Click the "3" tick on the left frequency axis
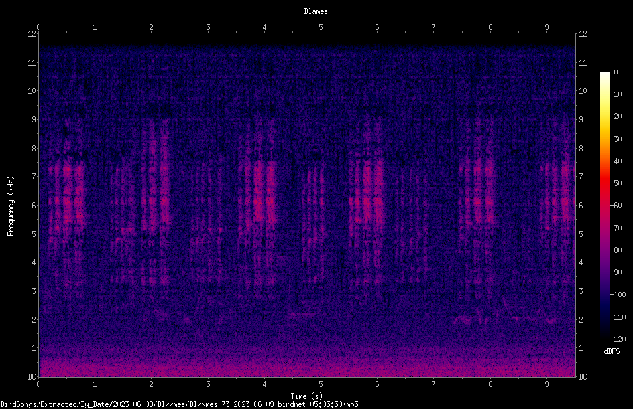Image resolution: width=633 pixels, height=409 pixels. 34,291
